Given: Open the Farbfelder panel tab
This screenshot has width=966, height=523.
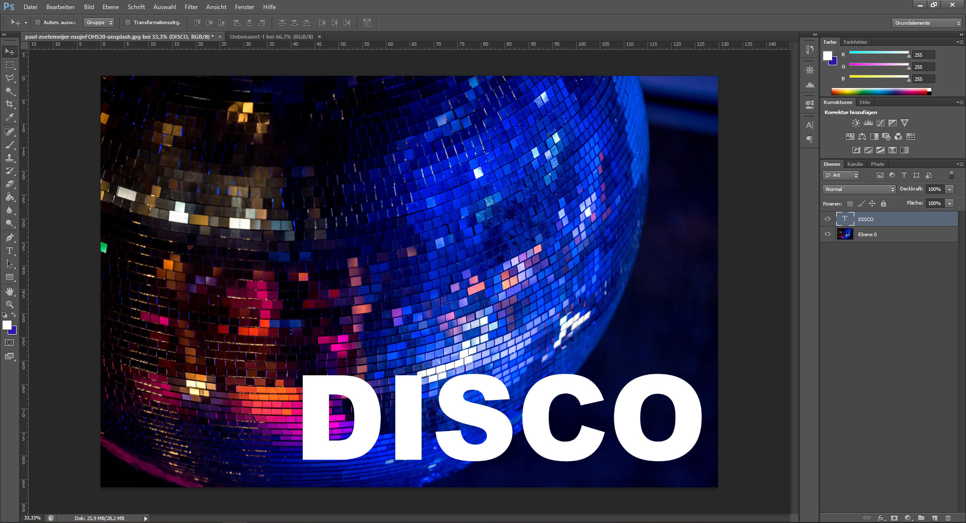Looking at the screenshot, I should (x=855, y=42).
